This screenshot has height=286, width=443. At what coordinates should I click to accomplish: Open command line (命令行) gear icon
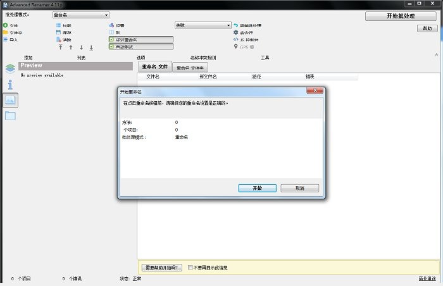tap(236, 32)
